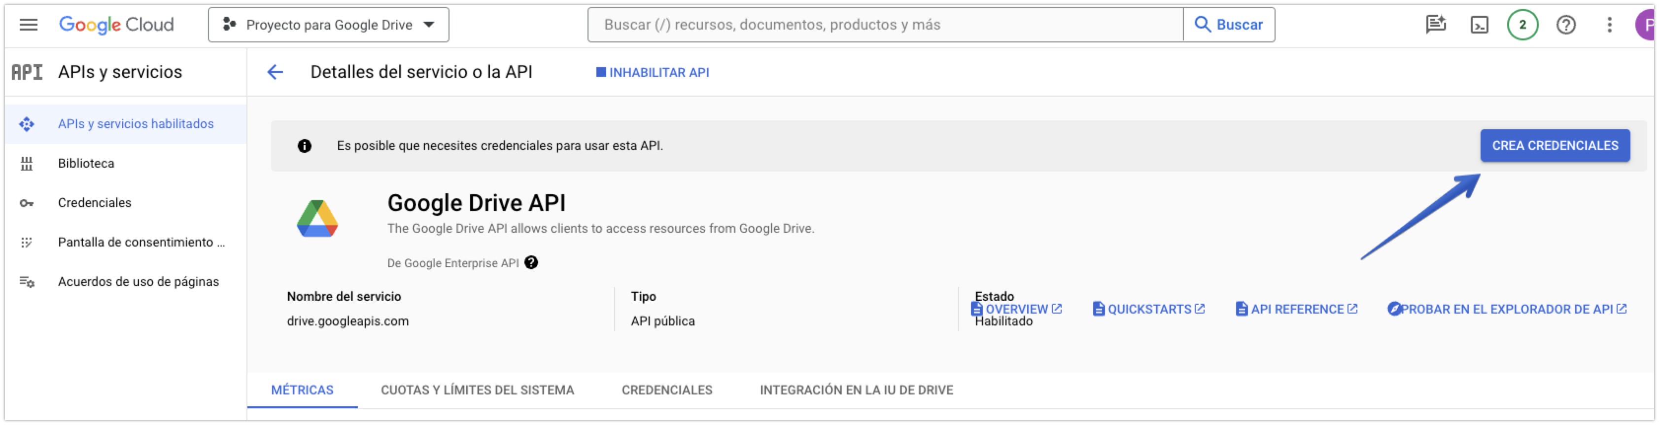The image size is (1659, 425).
Task: Select APIs y servicios habilitados
Action: tap(126, 124)
